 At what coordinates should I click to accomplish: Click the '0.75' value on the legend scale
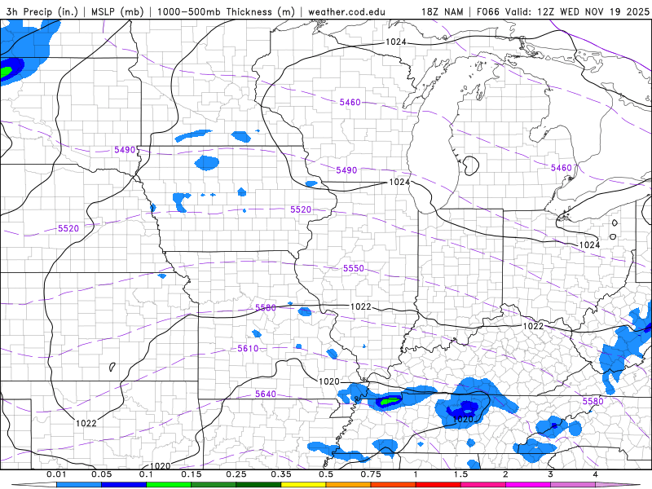[371, 474]
